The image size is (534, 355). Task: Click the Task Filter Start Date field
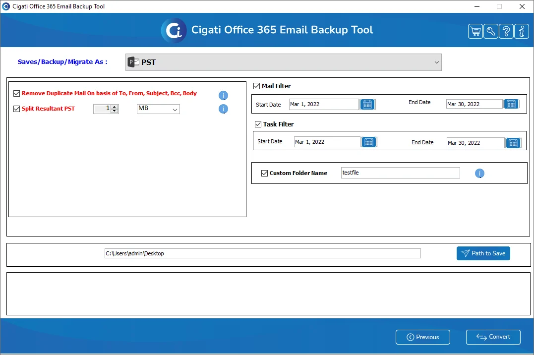pos(327,142)
